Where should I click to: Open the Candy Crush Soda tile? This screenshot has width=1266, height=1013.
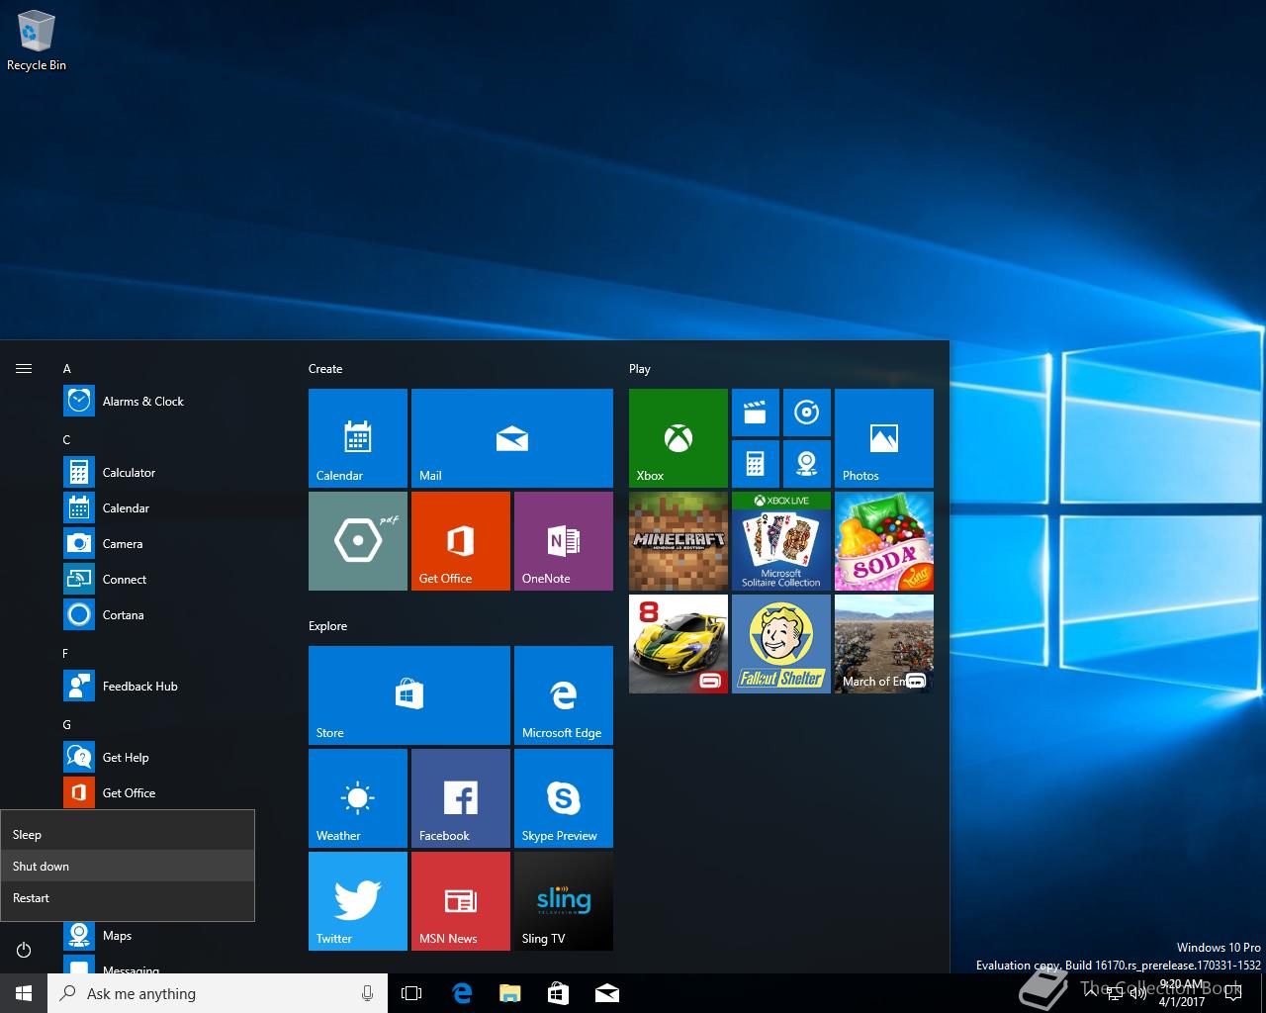[x=884, y=541]
